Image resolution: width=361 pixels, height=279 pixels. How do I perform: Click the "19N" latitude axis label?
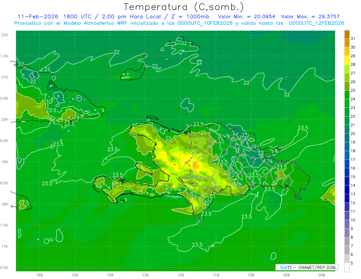click(x=5, y=162)
